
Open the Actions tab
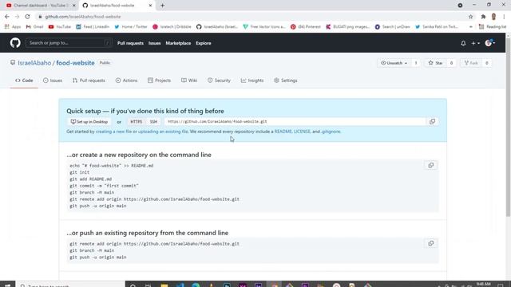[126, 81]
